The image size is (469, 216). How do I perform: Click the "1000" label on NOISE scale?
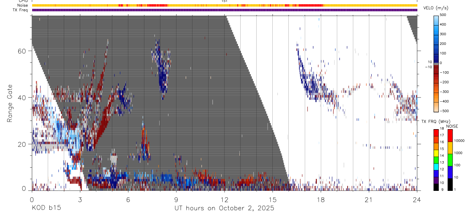tap(458, 153)
